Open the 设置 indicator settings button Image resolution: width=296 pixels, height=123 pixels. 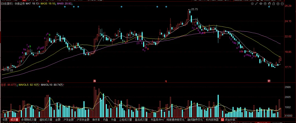click(x=5, y=119)
